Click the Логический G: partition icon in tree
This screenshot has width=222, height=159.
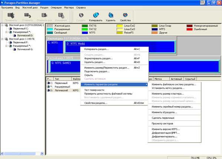tap(14, 49)
